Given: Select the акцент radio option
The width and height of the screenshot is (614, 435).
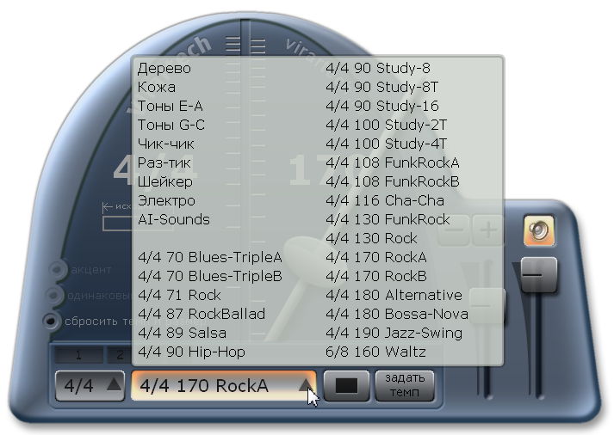Looking at the screenshot, I should (x=57, y=269).
